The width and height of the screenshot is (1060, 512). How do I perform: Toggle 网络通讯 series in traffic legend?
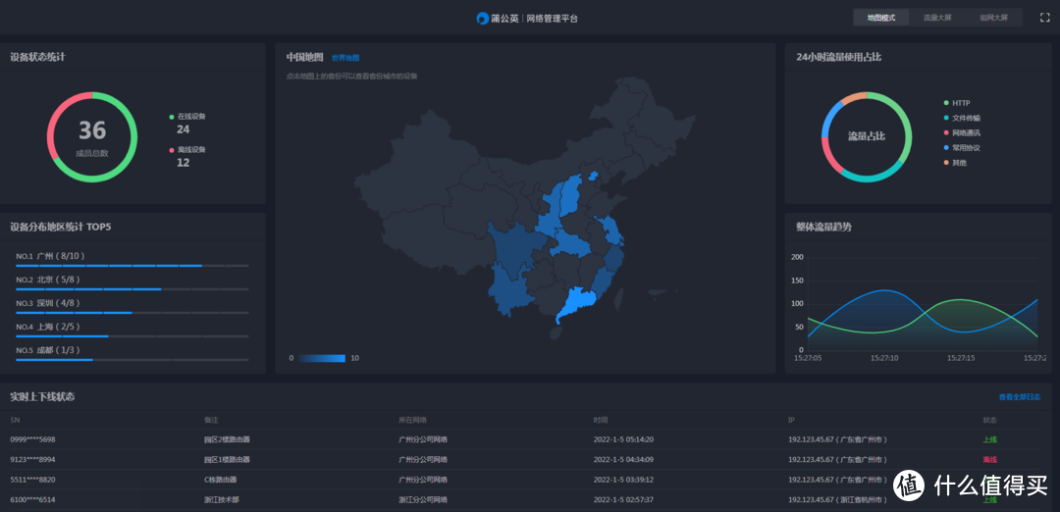tap(961, 133)
